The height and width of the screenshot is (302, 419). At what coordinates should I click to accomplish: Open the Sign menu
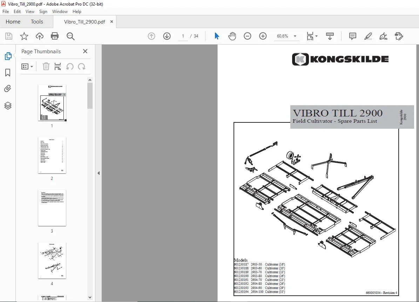[43, 12]
